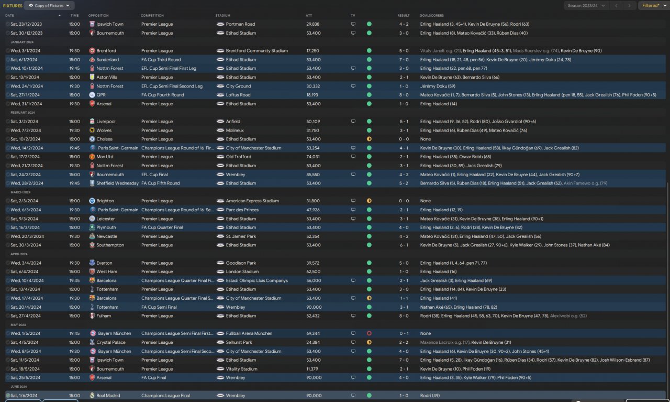This screenshot has width=670, height=402.
Task: Click the stadium icon beside Old Trafford
Action: (x=220, y=157)
